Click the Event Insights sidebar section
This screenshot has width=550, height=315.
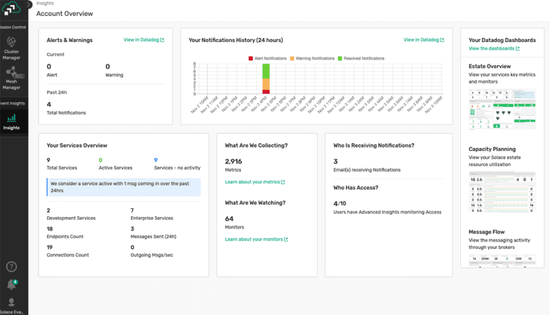tap(12, 104)
